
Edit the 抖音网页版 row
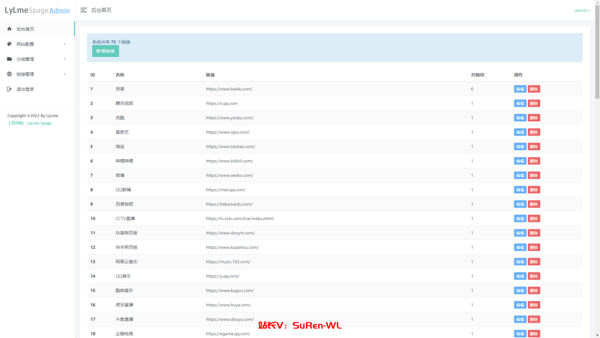tap(520, 233)
